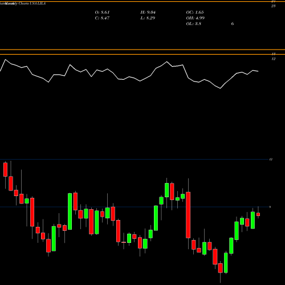Click the '23' axis label

coord(273,6)
